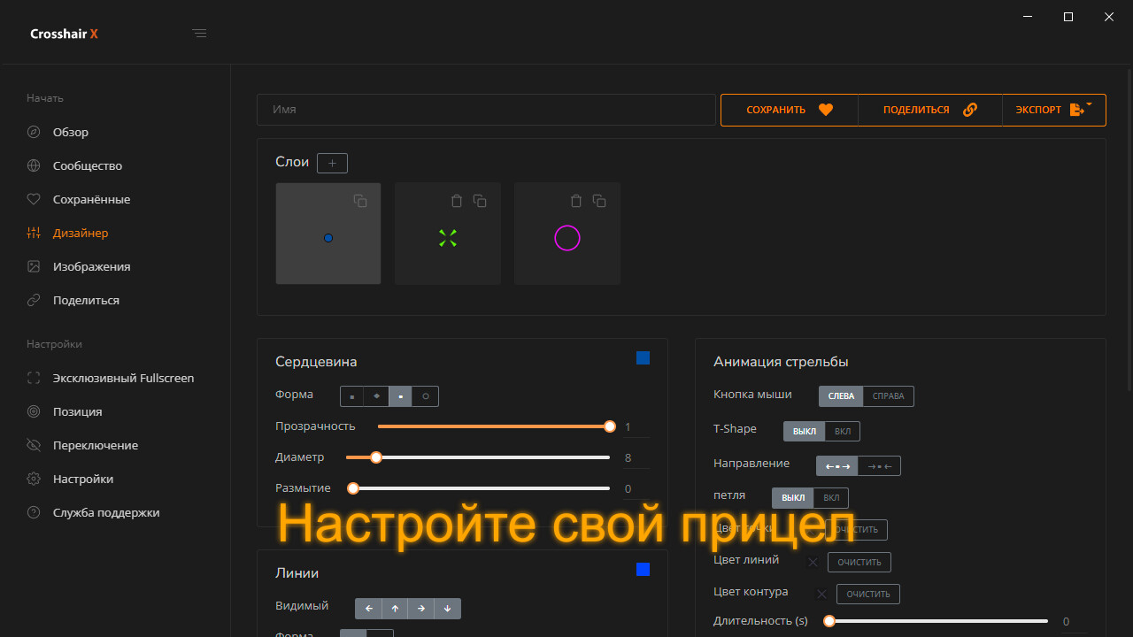This screenshot has width=1133, height=637.
Task: Select the hollow circle shape for Сердцевина
Action: 426,396
